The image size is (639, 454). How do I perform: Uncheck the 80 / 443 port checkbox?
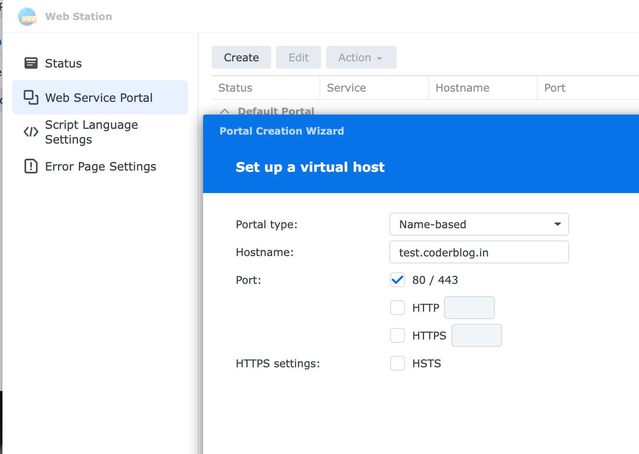tap(397, 280)
